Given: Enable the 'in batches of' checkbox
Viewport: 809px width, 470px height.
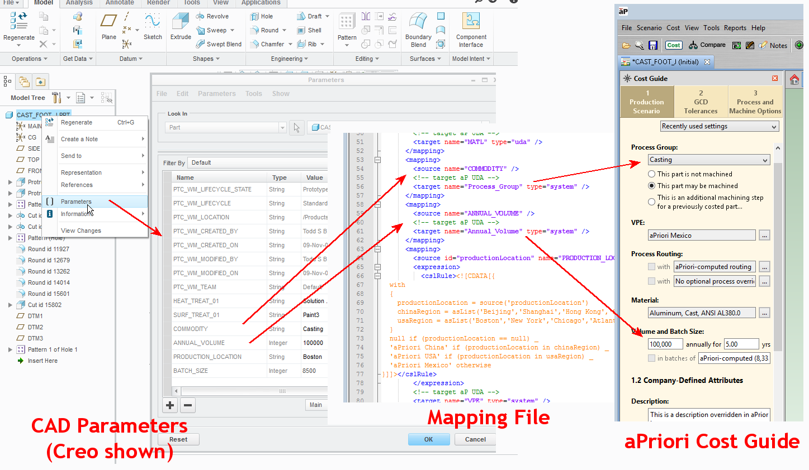Looking at the screenshot, I should coord(652,358).
